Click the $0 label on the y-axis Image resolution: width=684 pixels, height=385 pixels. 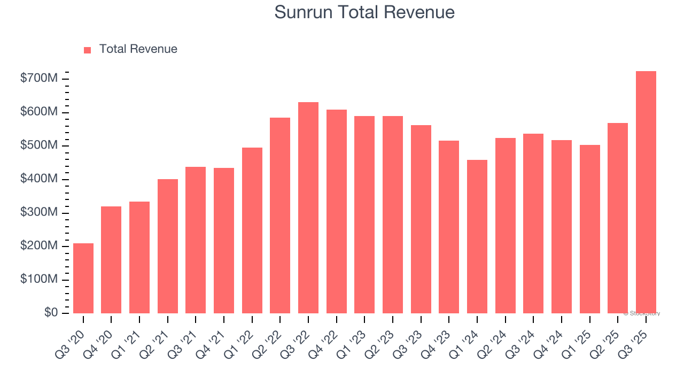pos(50,312)
